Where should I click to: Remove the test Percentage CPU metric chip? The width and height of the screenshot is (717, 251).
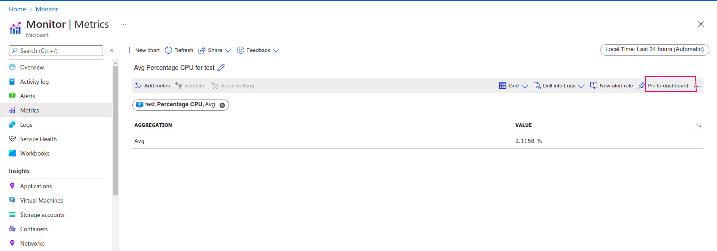pyautogui.click(x=222, y=105)
